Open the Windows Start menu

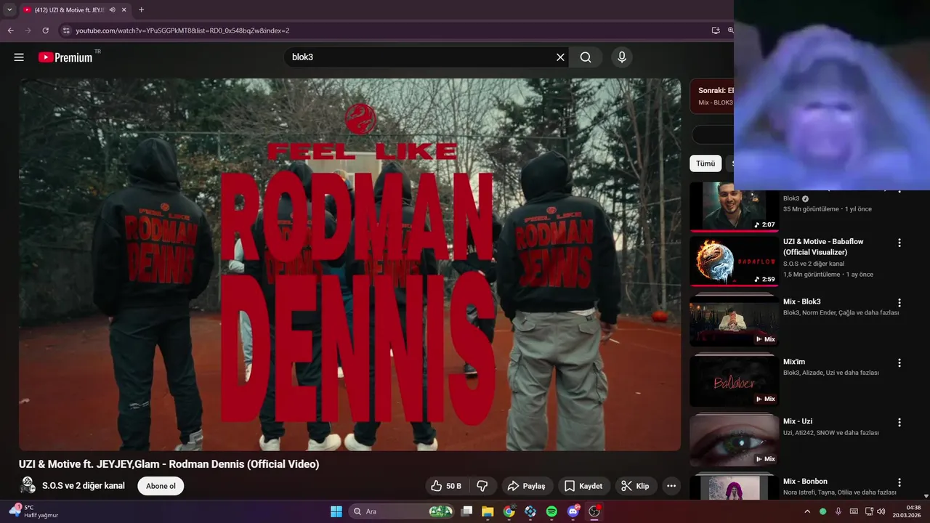click(x=336, y=511)
